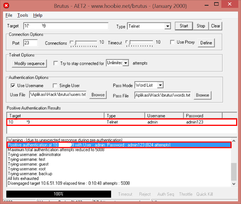
Task: Close the Brutus window
Action: [x=230, y=4]
